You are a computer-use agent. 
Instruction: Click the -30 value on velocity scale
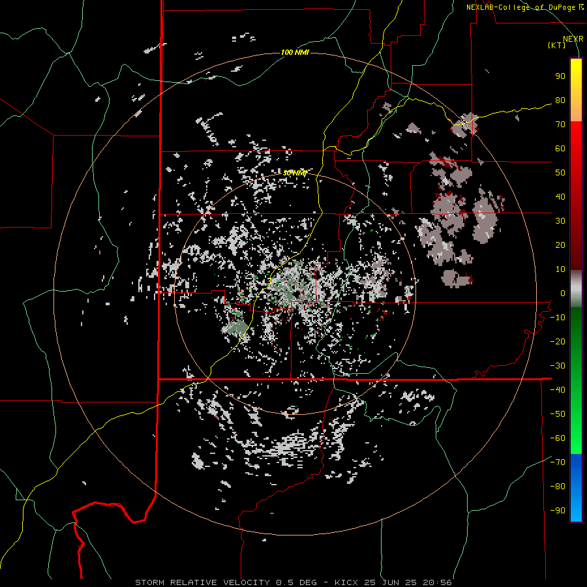click(x=558, y=366)
